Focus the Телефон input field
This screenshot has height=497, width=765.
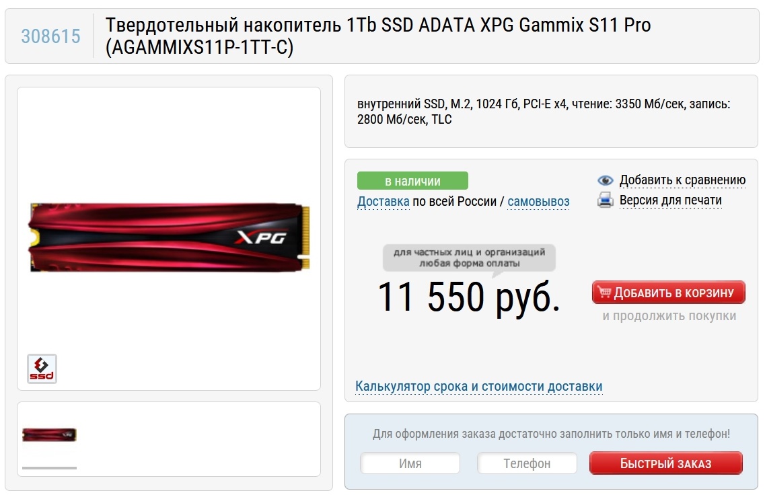pyautogui.click(x=527, y=463)
